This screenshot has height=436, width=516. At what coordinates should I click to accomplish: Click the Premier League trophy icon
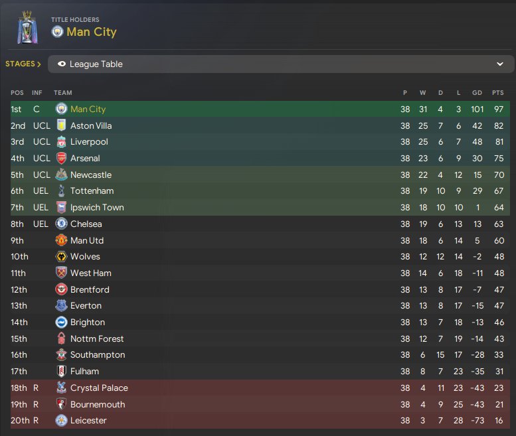(27, 27)
